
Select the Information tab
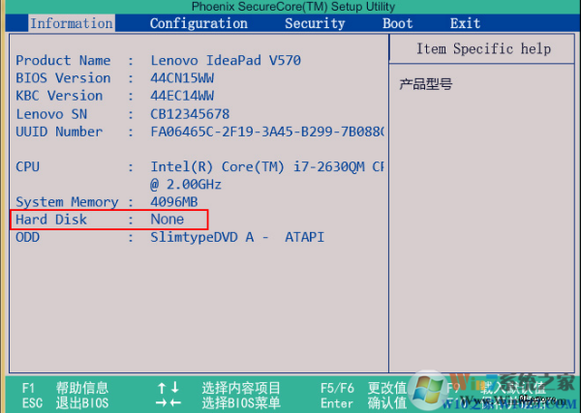[x=72, y=23]
